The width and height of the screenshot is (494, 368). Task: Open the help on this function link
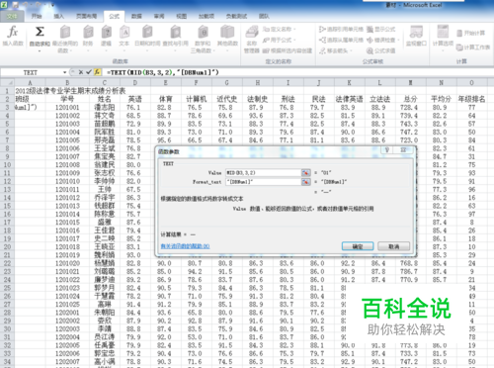click(185, 246)
